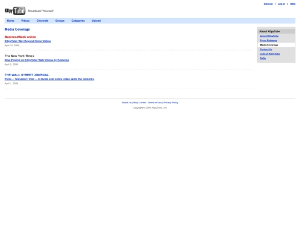The image size is (300, 225).
Task: Click the K0pyTube logo
Action: (15, 11)
